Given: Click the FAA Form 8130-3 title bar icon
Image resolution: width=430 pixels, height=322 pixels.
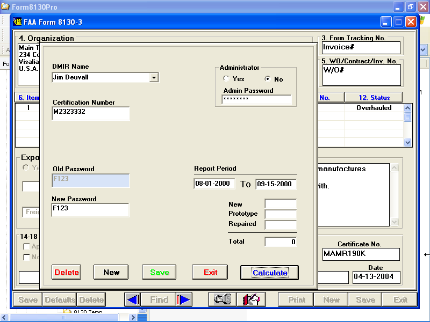Looking at the screenshot, I should click(x=17, y=22).
